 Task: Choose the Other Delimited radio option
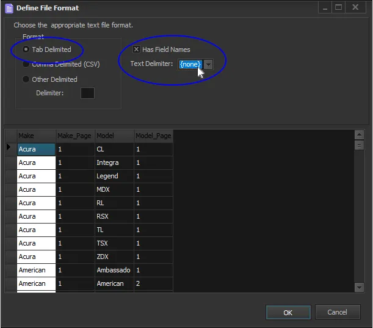tap(26, 79)
